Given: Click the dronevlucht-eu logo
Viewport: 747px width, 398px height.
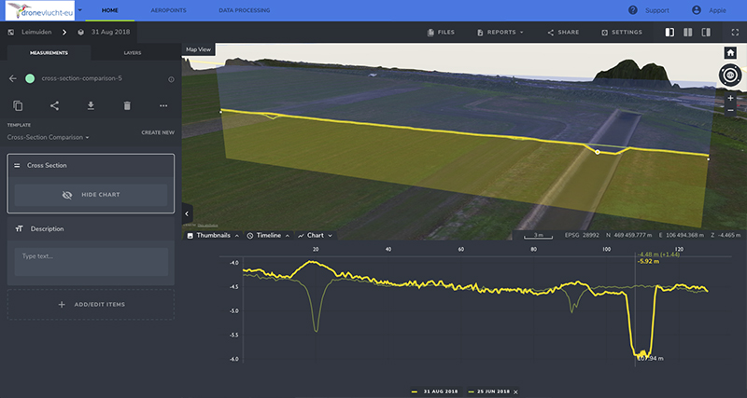Looking at the screenshot, I should (x=40, y=10).
